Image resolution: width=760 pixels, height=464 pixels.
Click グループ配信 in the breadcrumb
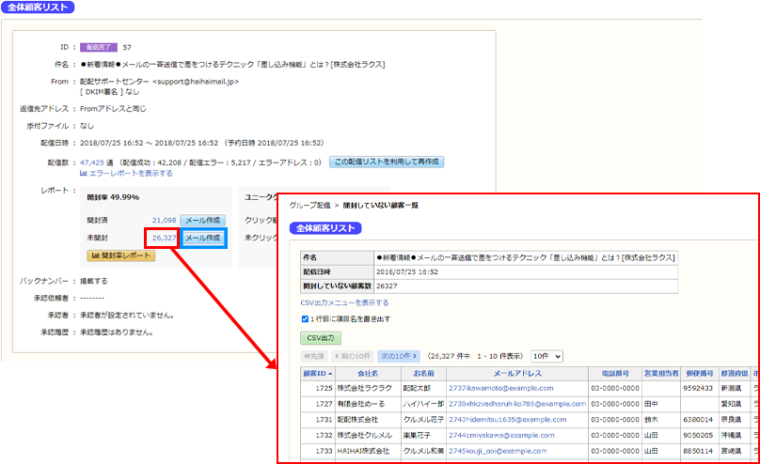[309, 205]
